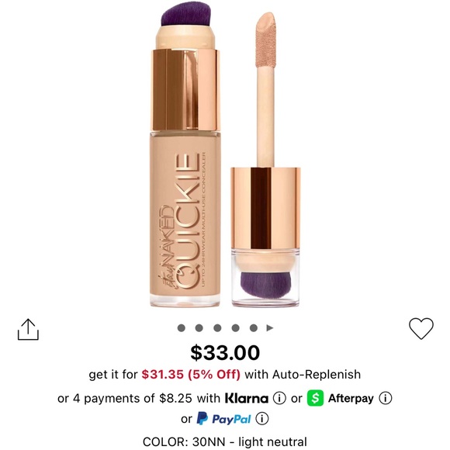Image resolution: width=450 pixels, height=450 pixels.
Task: Click the Afterpay label
Action: pos(351,398)
